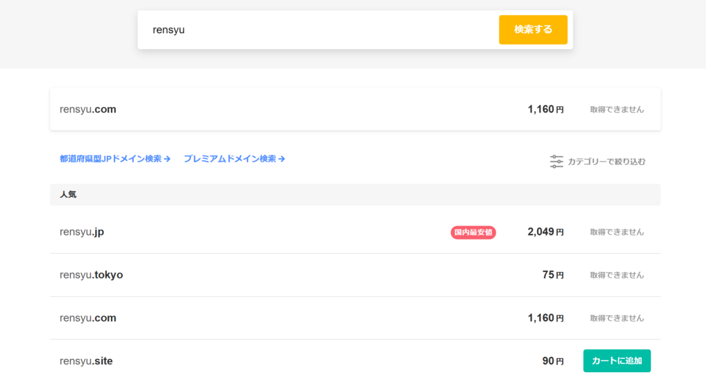Click the 75円 price for rensyu.tokyo
Image resolution: width=706 pixels, height=379 pixels.
[x=552, y=275]
